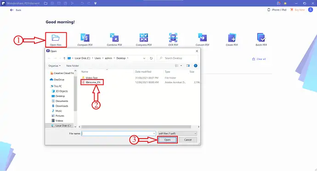
Task: Sort by Date modified column header
Action: [143, 72]
